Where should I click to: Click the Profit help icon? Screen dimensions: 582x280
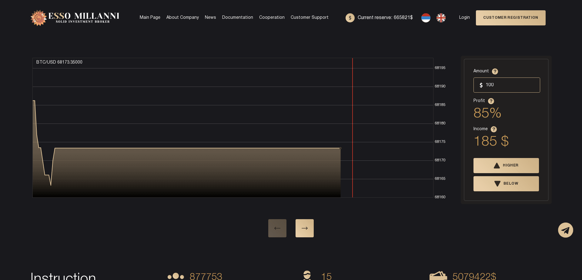[490, 101]
